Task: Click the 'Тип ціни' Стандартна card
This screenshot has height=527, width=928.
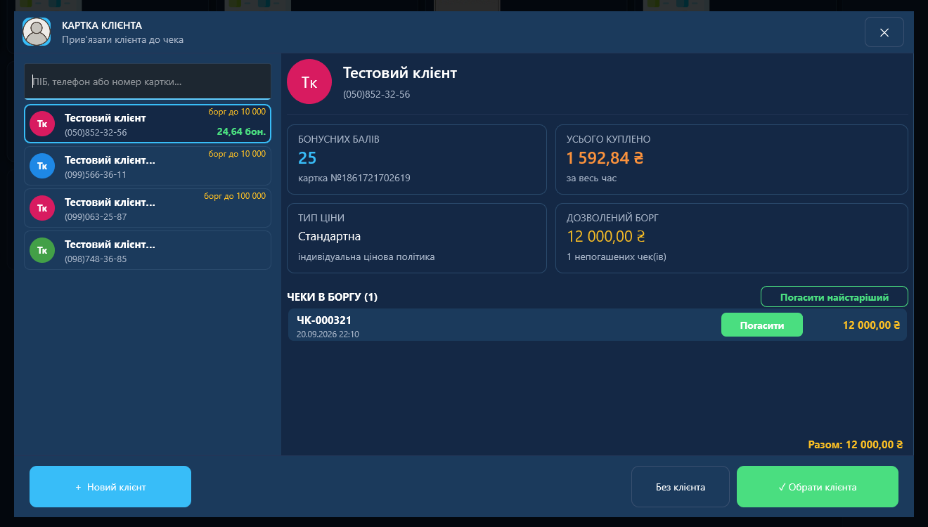Action: tap(417, 238)
